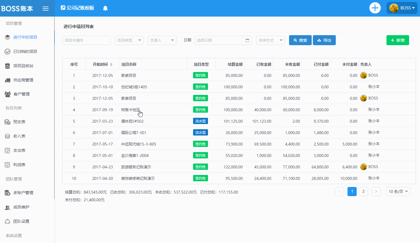Open the BOSS user account menu
The image size is (420, 243).
(402, 8)
